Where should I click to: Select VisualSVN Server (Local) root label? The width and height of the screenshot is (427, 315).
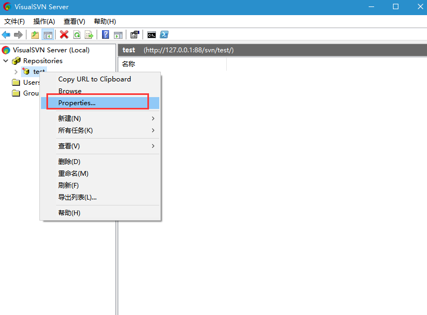[x=51, y=50]
